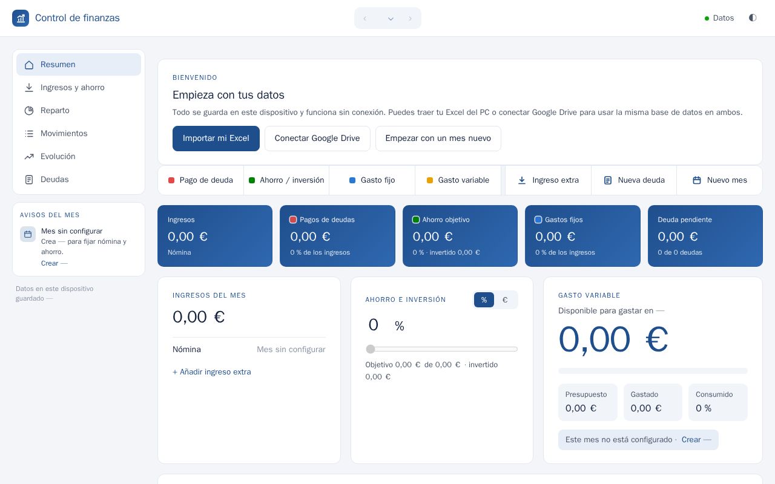
Task: Click the Consumido value box
Action: point(718,402)
